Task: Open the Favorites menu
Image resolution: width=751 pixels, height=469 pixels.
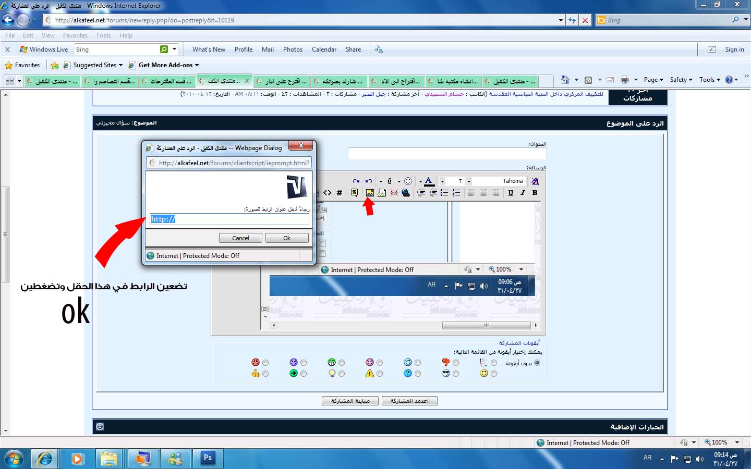Action: click(75, 35)
